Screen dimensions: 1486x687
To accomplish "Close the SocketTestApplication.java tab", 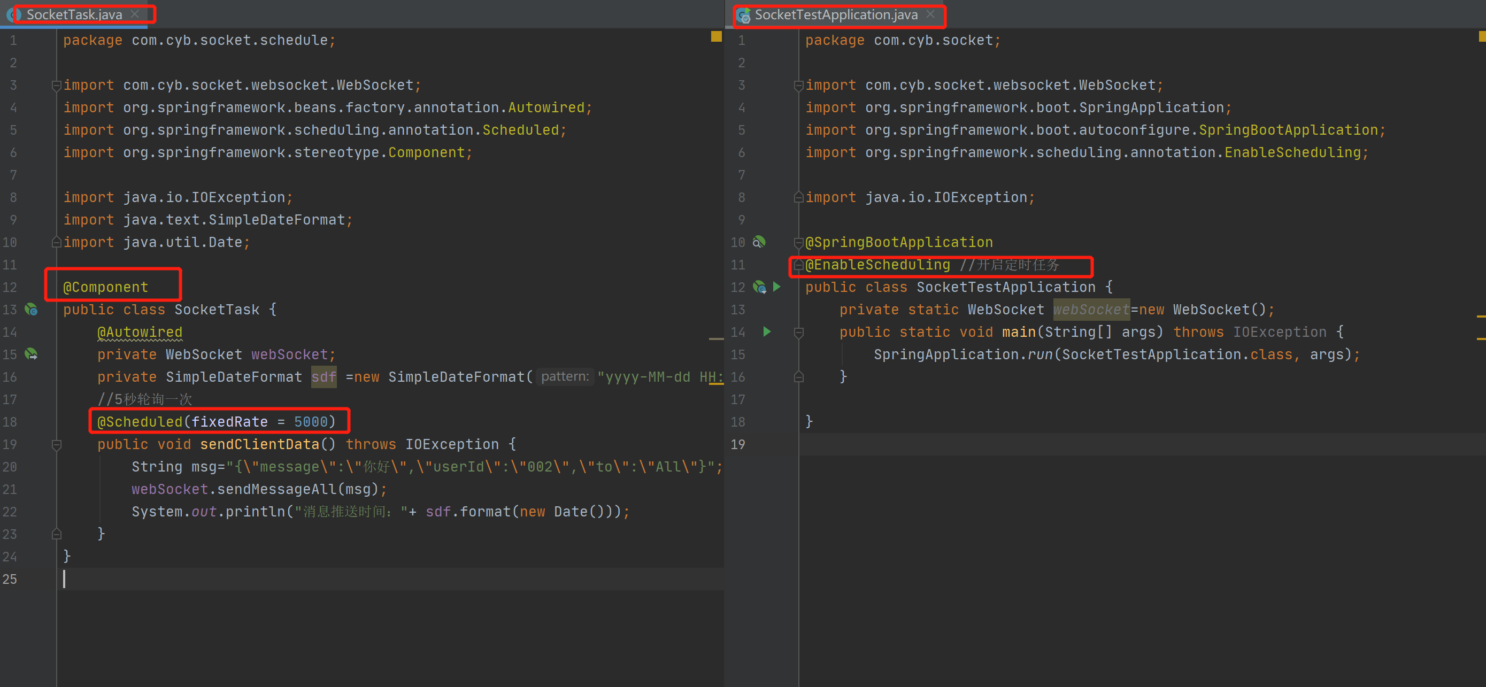I will click(x=930, y=15).
